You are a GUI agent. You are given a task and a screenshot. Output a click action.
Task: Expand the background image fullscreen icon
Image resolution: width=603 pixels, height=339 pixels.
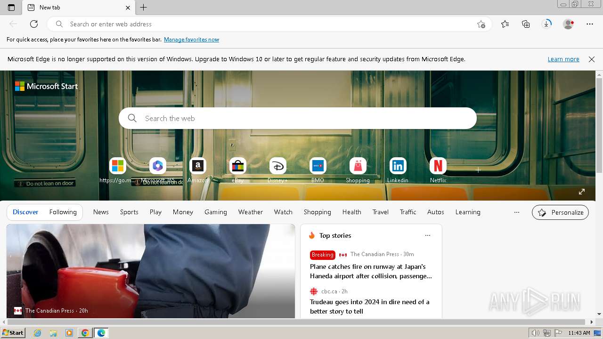pos(582,192)
